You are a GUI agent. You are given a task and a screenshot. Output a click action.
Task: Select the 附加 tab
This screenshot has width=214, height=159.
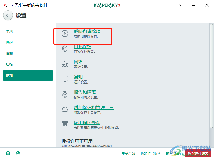28,75
